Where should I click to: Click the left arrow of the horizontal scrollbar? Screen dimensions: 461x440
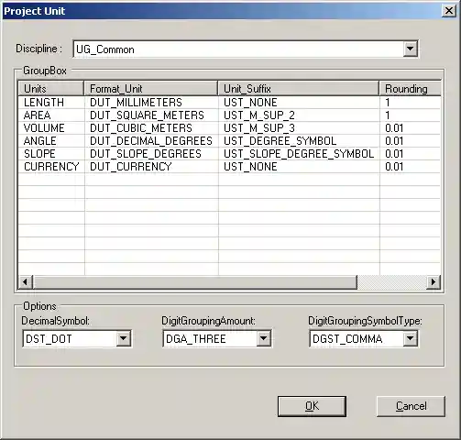tap(25, 281)
